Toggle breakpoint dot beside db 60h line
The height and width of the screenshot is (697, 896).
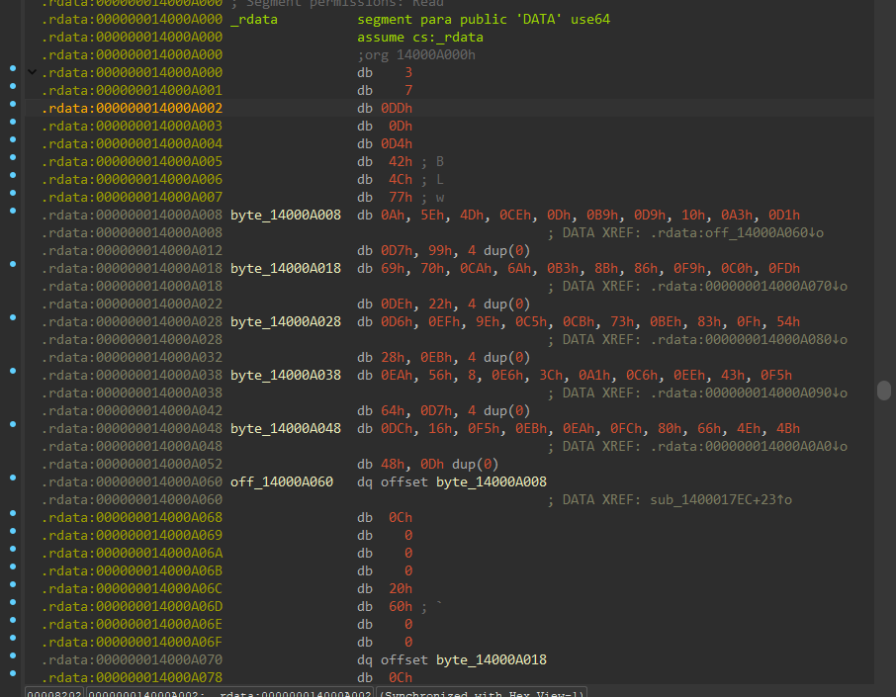pyautogui.click(x=13, y=602)
